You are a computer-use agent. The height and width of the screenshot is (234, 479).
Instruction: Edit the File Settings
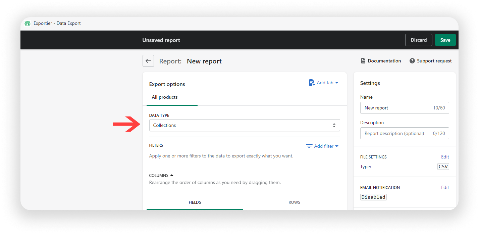445,157
